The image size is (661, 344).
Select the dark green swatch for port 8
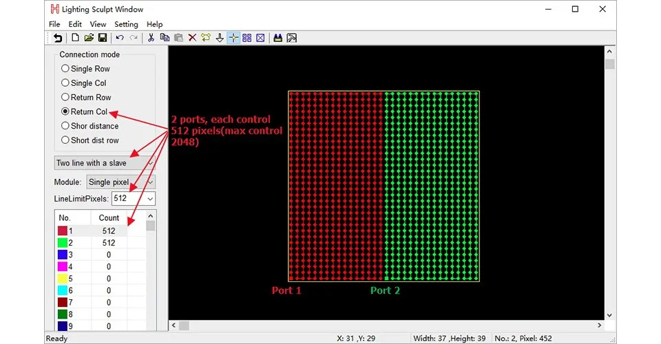tap(63, 314)
